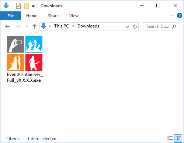Image resolution: width=184 pixels, height=143 pixels.
Task: Click the '1 item selected' status text
Action: [42, 139]
